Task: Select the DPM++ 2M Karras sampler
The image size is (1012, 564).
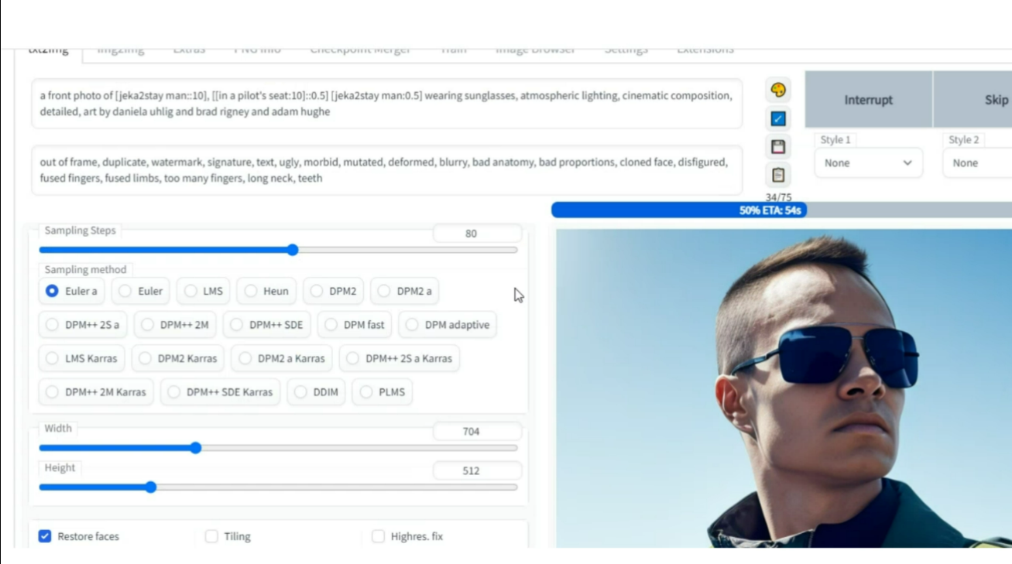Action: [96, 392]
